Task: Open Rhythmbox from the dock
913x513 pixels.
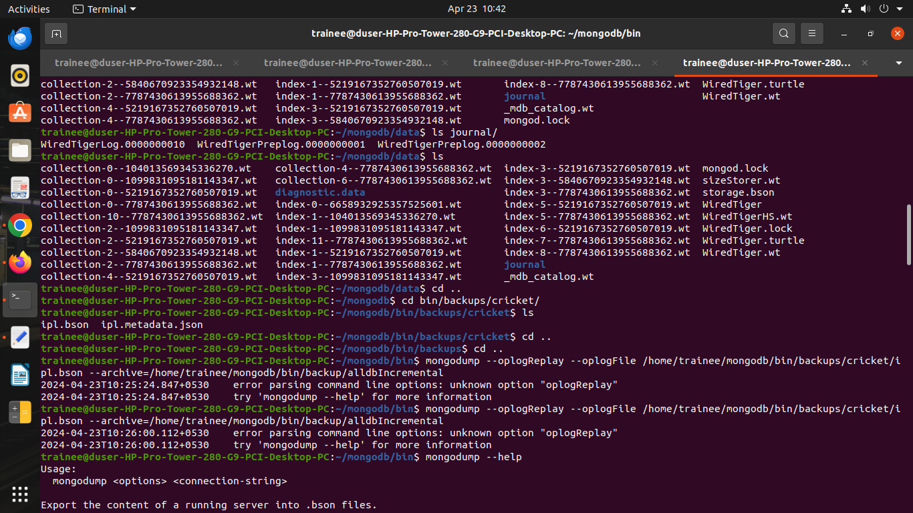Action: [20, 75]
